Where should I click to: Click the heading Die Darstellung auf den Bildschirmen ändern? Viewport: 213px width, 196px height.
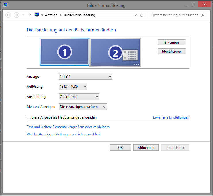click(x=71, y=30)
